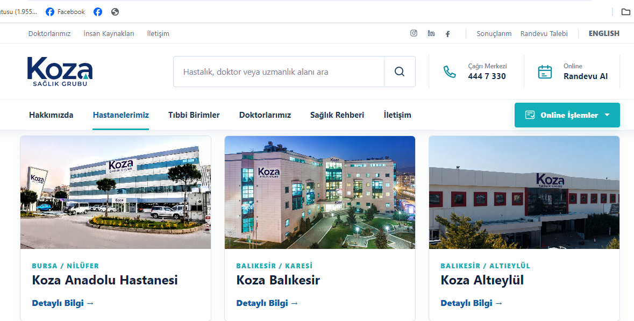Click the Koza Sağlık Grubu logo
This screenshot has height=321, width=634.
point(60,71)
